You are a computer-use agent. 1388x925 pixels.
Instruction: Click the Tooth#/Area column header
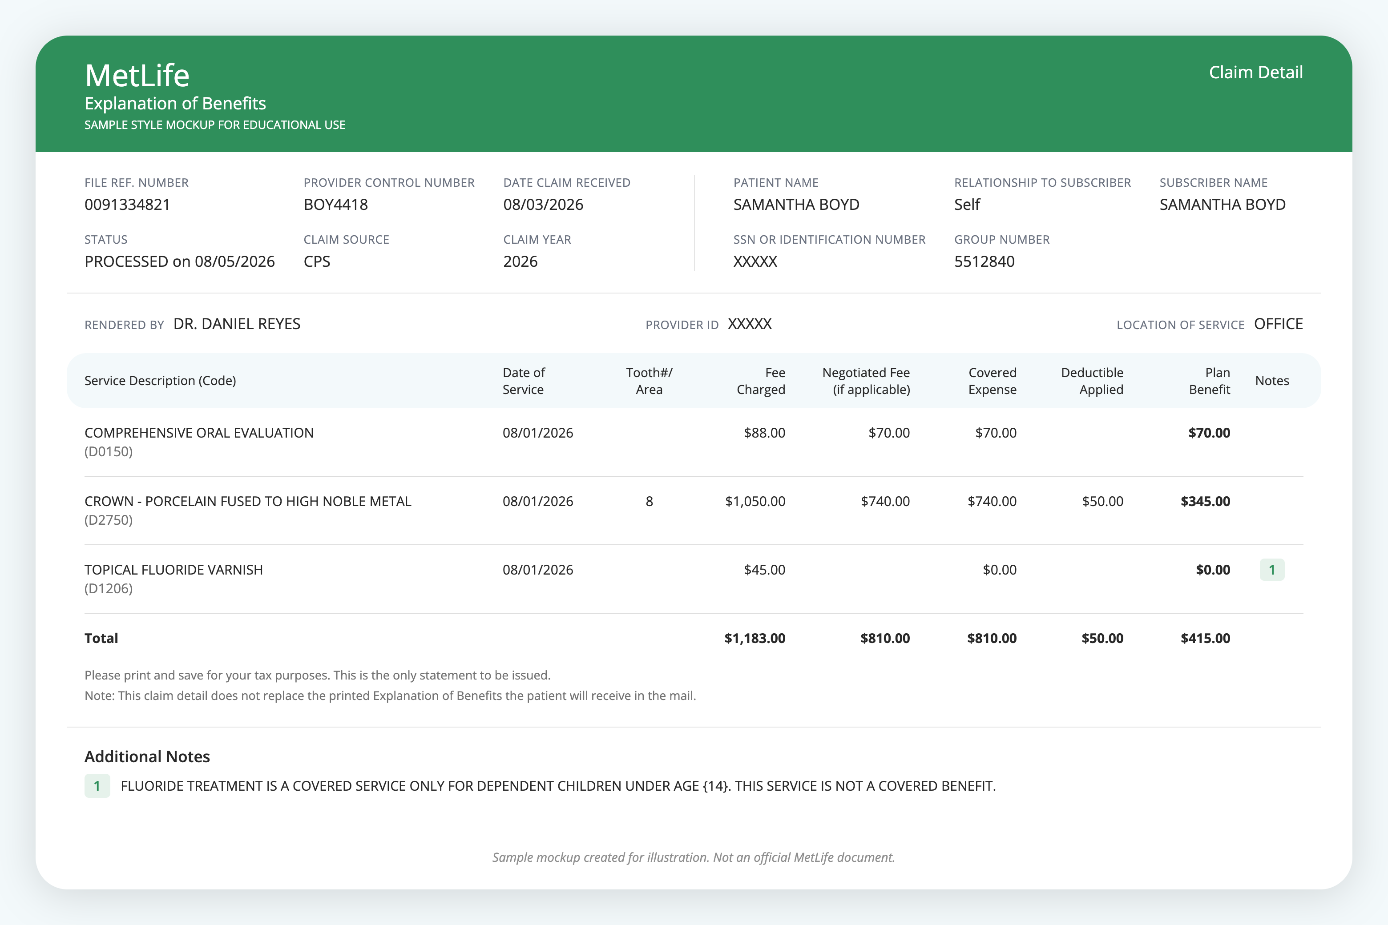(x=649, y=381)
